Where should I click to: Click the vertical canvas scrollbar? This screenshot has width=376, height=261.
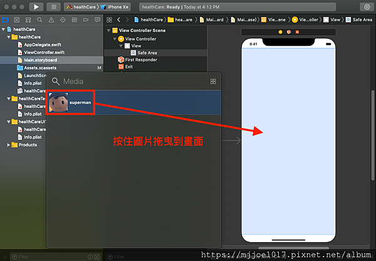tap(373, 135)
